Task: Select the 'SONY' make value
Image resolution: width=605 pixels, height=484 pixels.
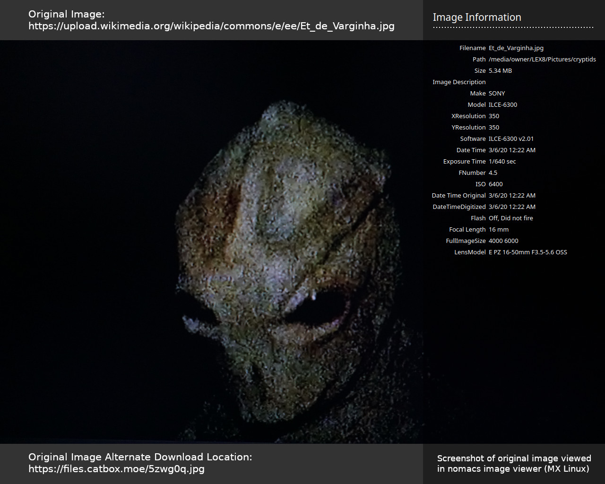Action: pyautogui.click(x=497, y=94)
